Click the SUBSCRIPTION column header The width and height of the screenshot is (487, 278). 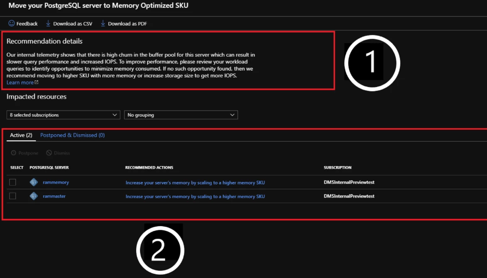pos(338,167)
